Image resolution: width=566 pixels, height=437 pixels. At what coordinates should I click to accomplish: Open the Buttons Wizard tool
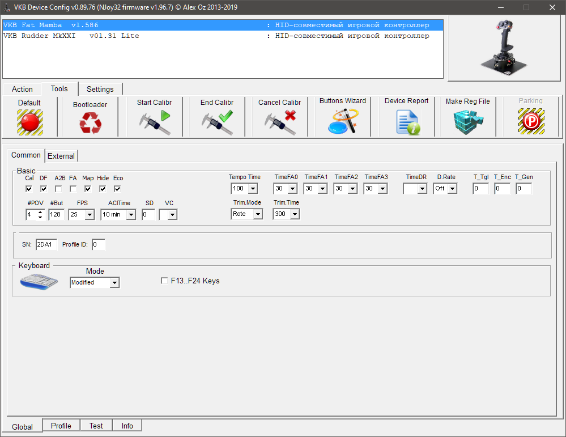coord(343,121)
